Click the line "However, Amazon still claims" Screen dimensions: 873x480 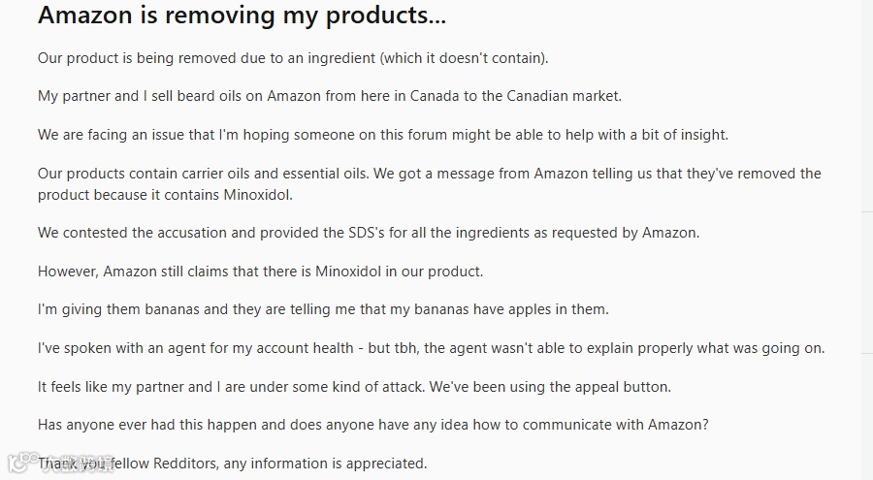pos(260,272)
